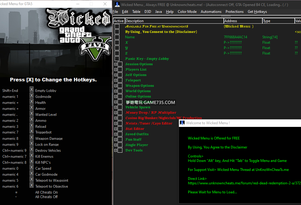
Task: Tick the Active checkbox for Name row
Action: [117, 37]
